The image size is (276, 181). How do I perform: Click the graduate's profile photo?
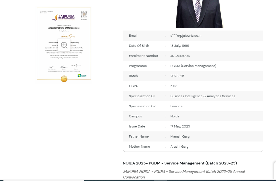pos(199,14)
